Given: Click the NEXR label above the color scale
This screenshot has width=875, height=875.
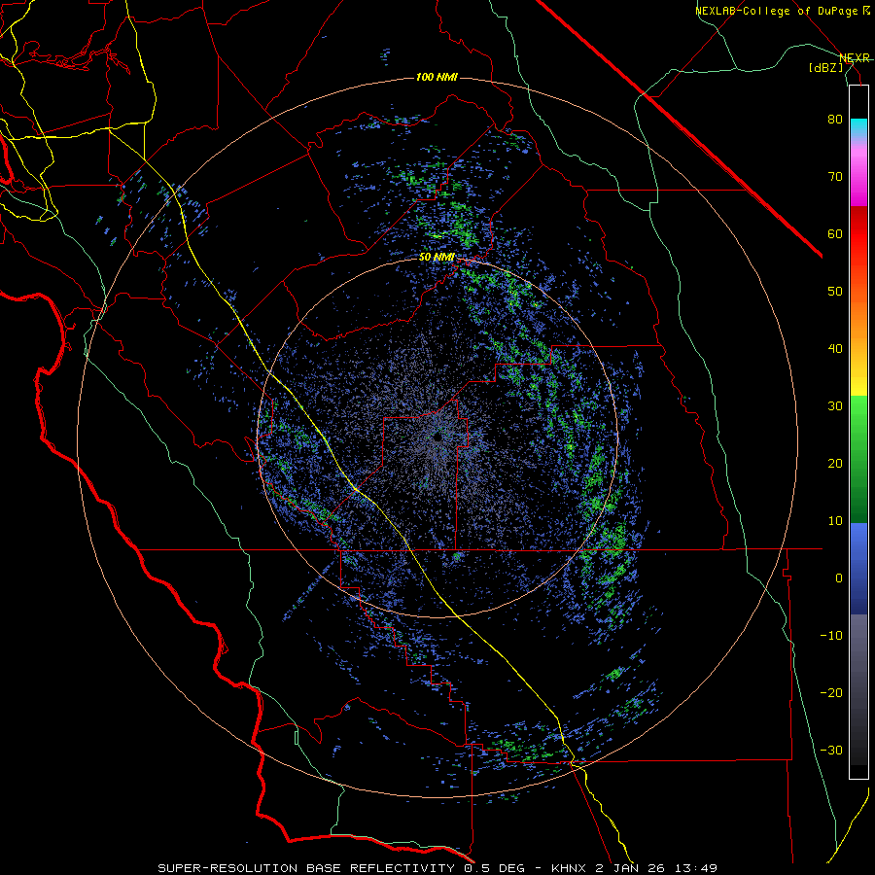Looking at the screenshot, I should click(x=855, y=58).
